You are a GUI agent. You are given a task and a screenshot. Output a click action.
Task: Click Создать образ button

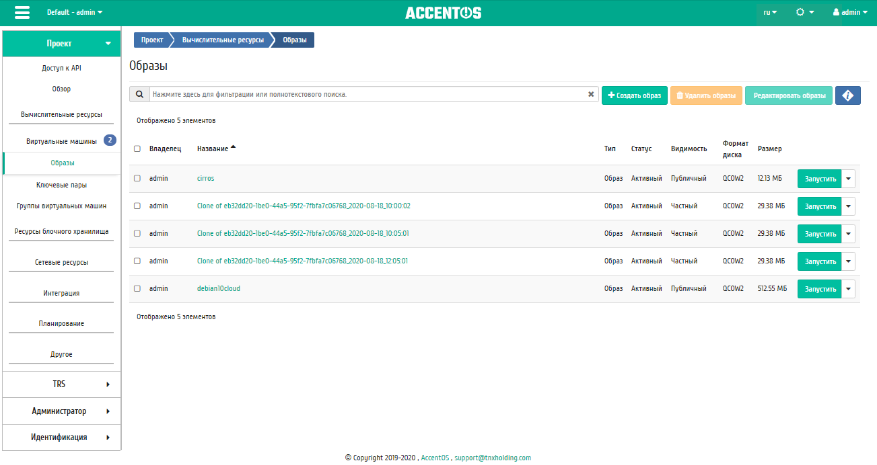[635, 95]
